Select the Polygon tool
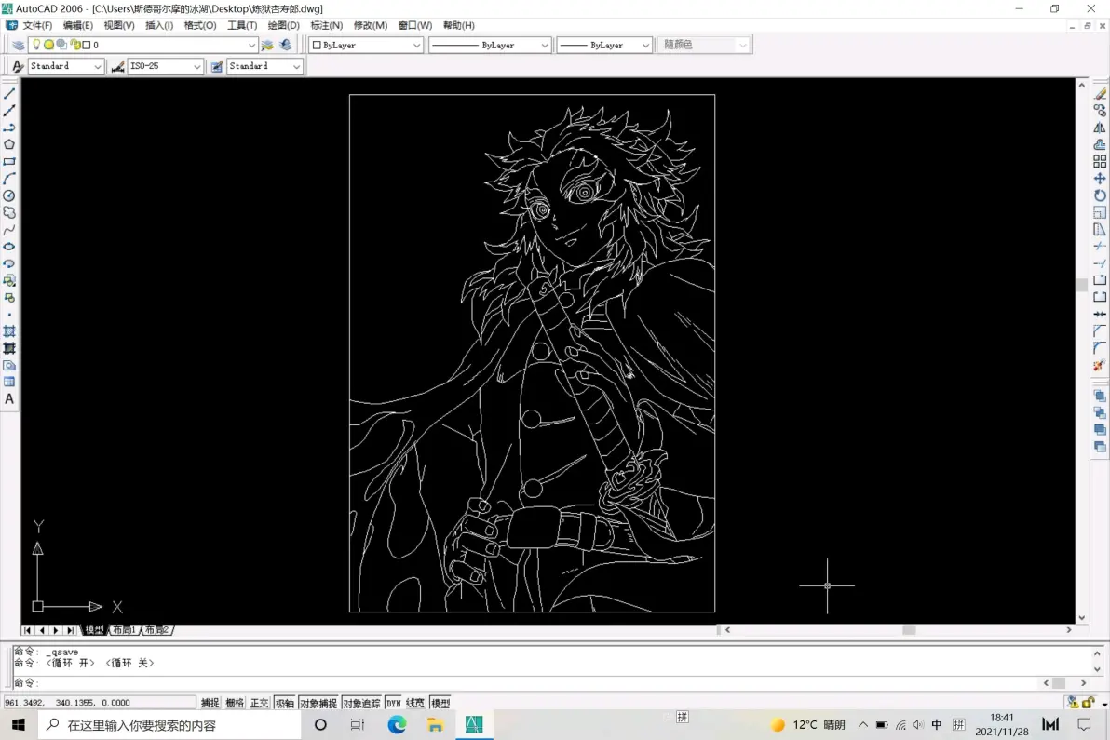This screenshot has width=1110, height=740. coord(9,144)
